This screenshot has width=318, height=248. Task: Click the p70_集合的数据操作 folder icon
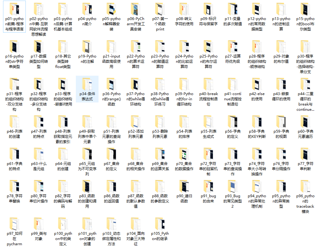pyautogui.click(x=184, y=154)
